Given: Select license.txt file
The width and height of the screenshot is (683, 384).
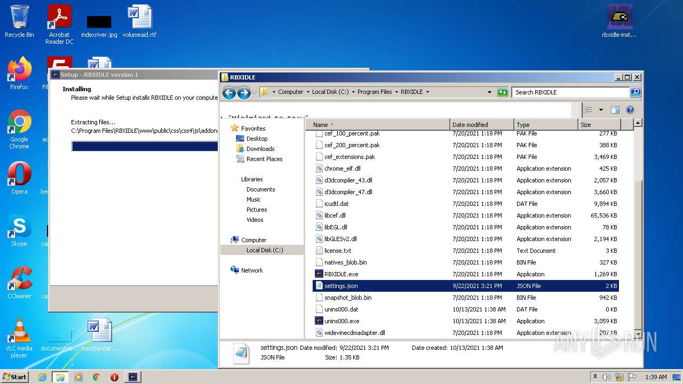Looking at the screenshot, I should tap(466, 251).
